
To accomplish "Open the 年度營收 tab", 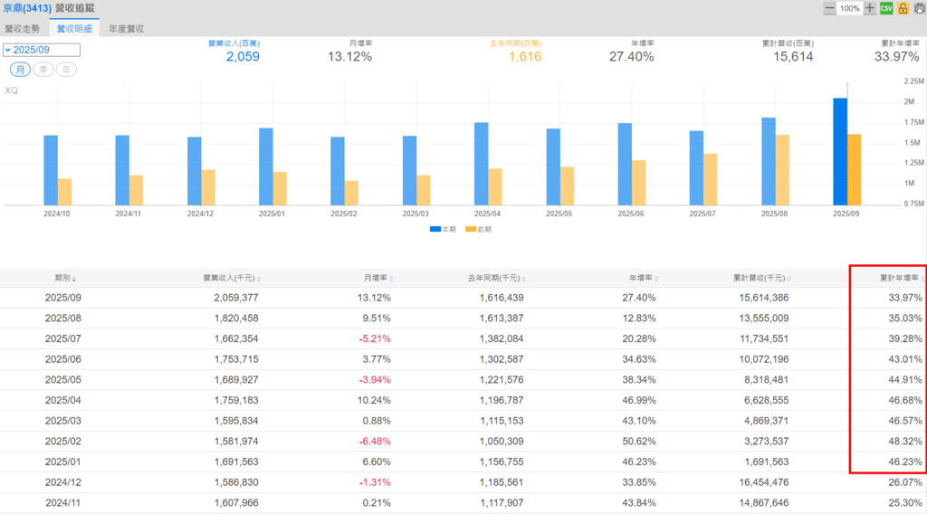I will pyautogui.click(x=127, y=28).
